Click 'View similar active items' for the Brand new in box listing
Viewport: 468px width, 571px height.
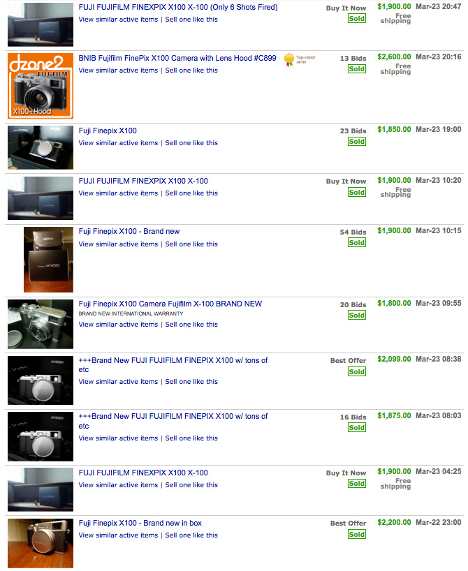coord(118,535)
